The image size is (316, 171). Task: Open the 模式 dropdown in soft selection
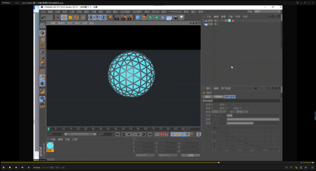coord(242,112)
